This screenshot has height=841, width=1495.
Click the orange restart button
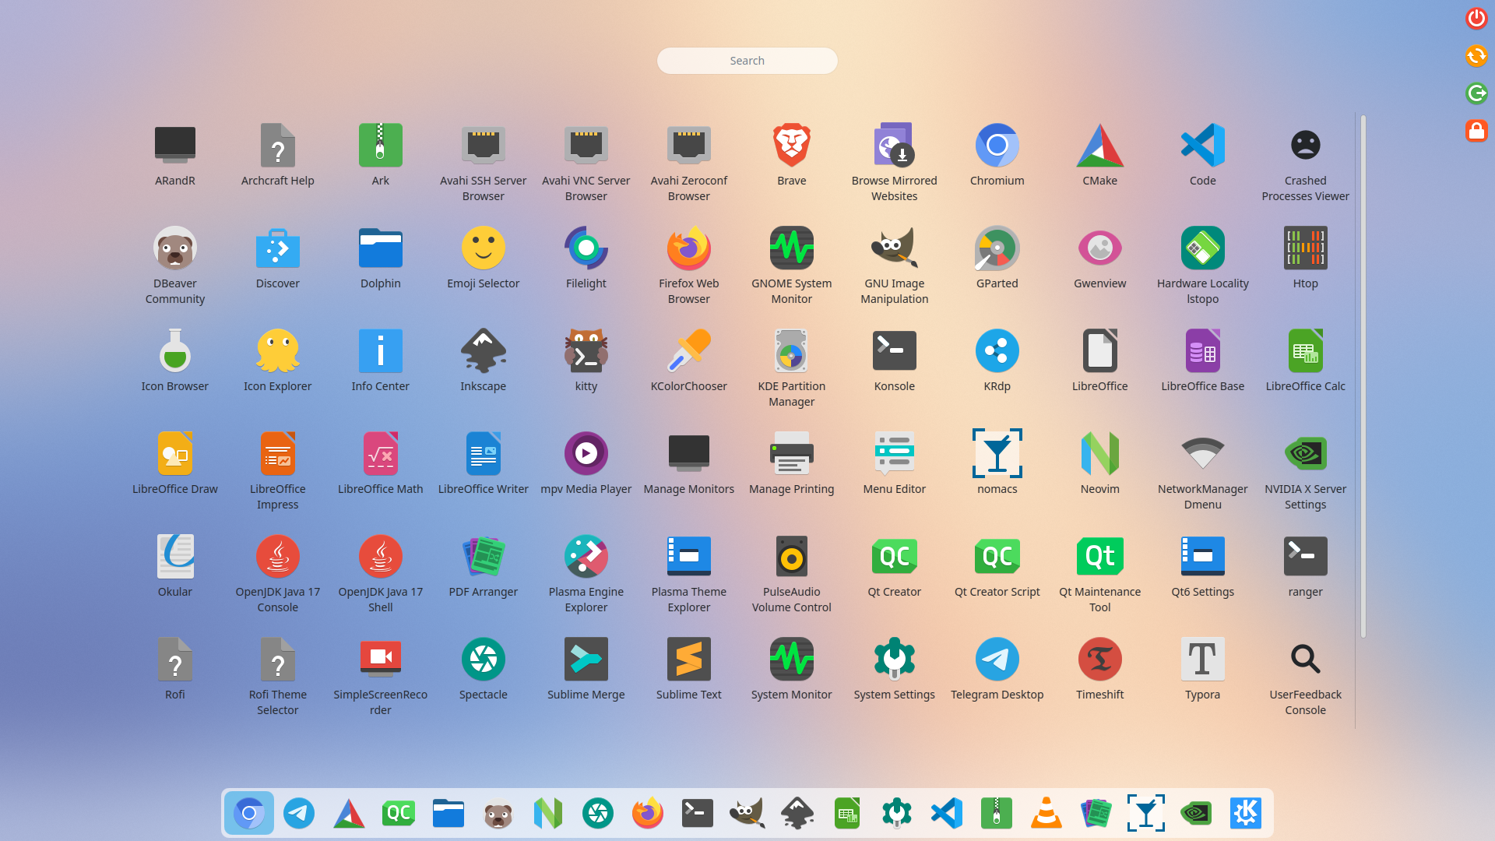tap(1476, 56)
